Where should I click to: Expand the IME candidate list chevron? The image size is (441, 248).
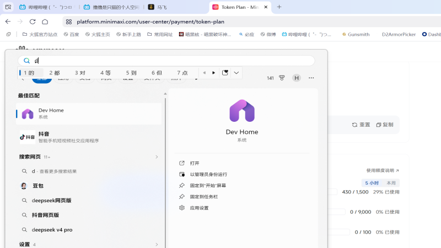pos(236,73)
